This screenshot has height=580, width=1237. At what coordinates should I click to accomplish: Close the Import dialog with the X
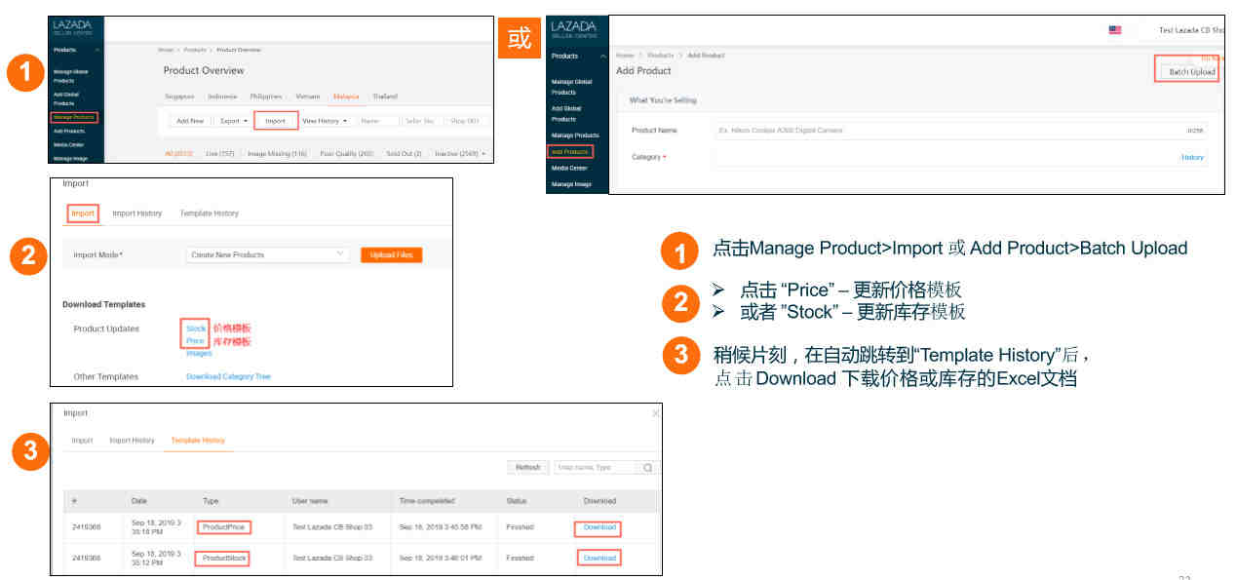(x=655, y=413)
